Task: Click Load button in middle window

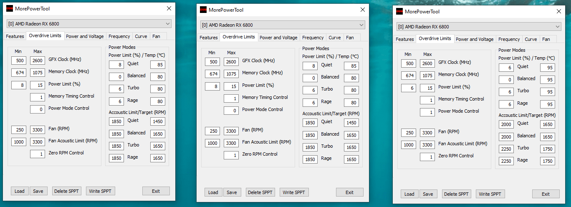Action: tap(213, 192)
